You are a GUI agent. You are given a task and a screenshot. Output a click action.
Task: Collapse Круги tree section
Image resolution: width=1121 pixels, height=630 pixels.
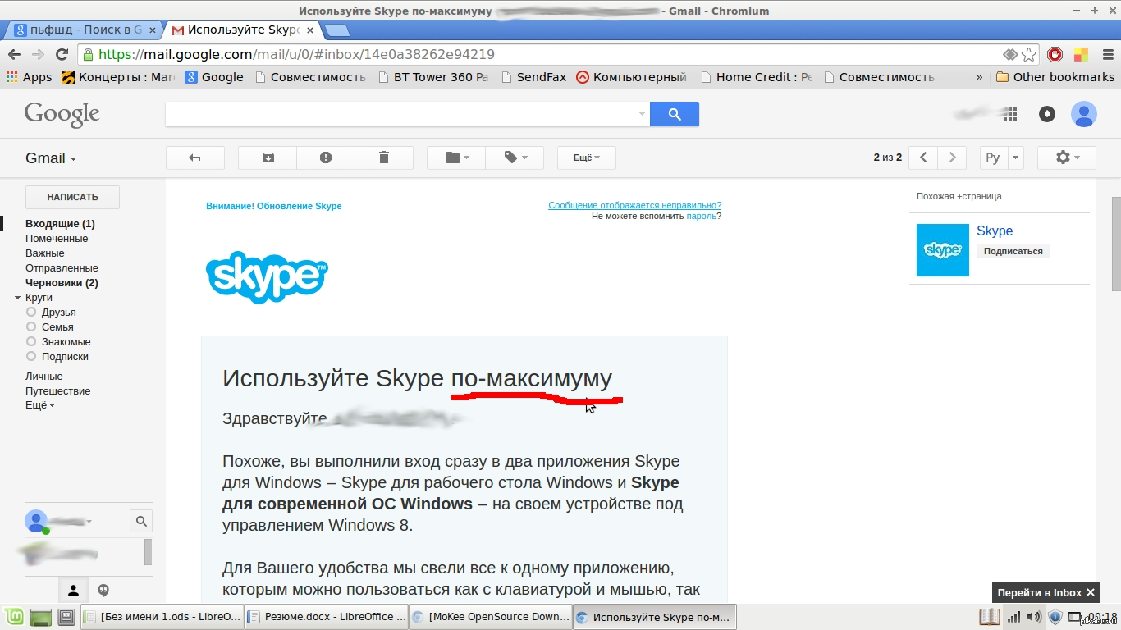tap(18, 298)
